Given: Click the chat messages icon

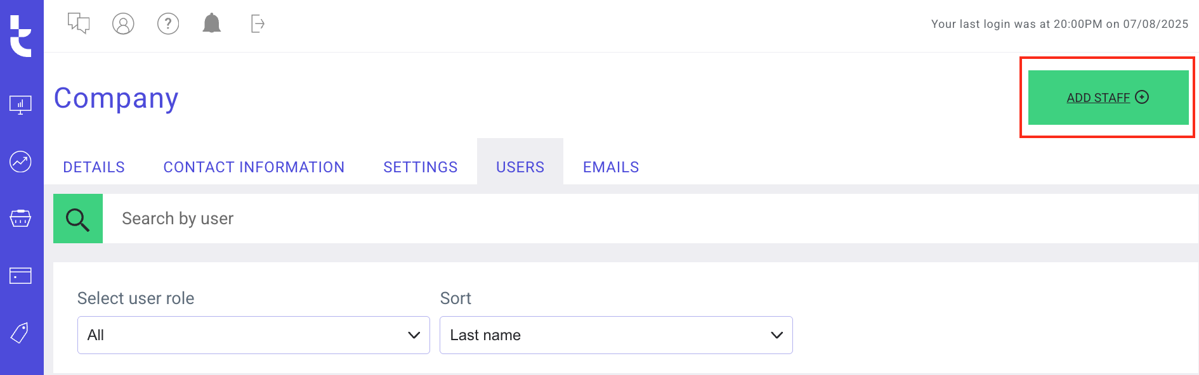Looking at the screenshot, I should [79, 24].
